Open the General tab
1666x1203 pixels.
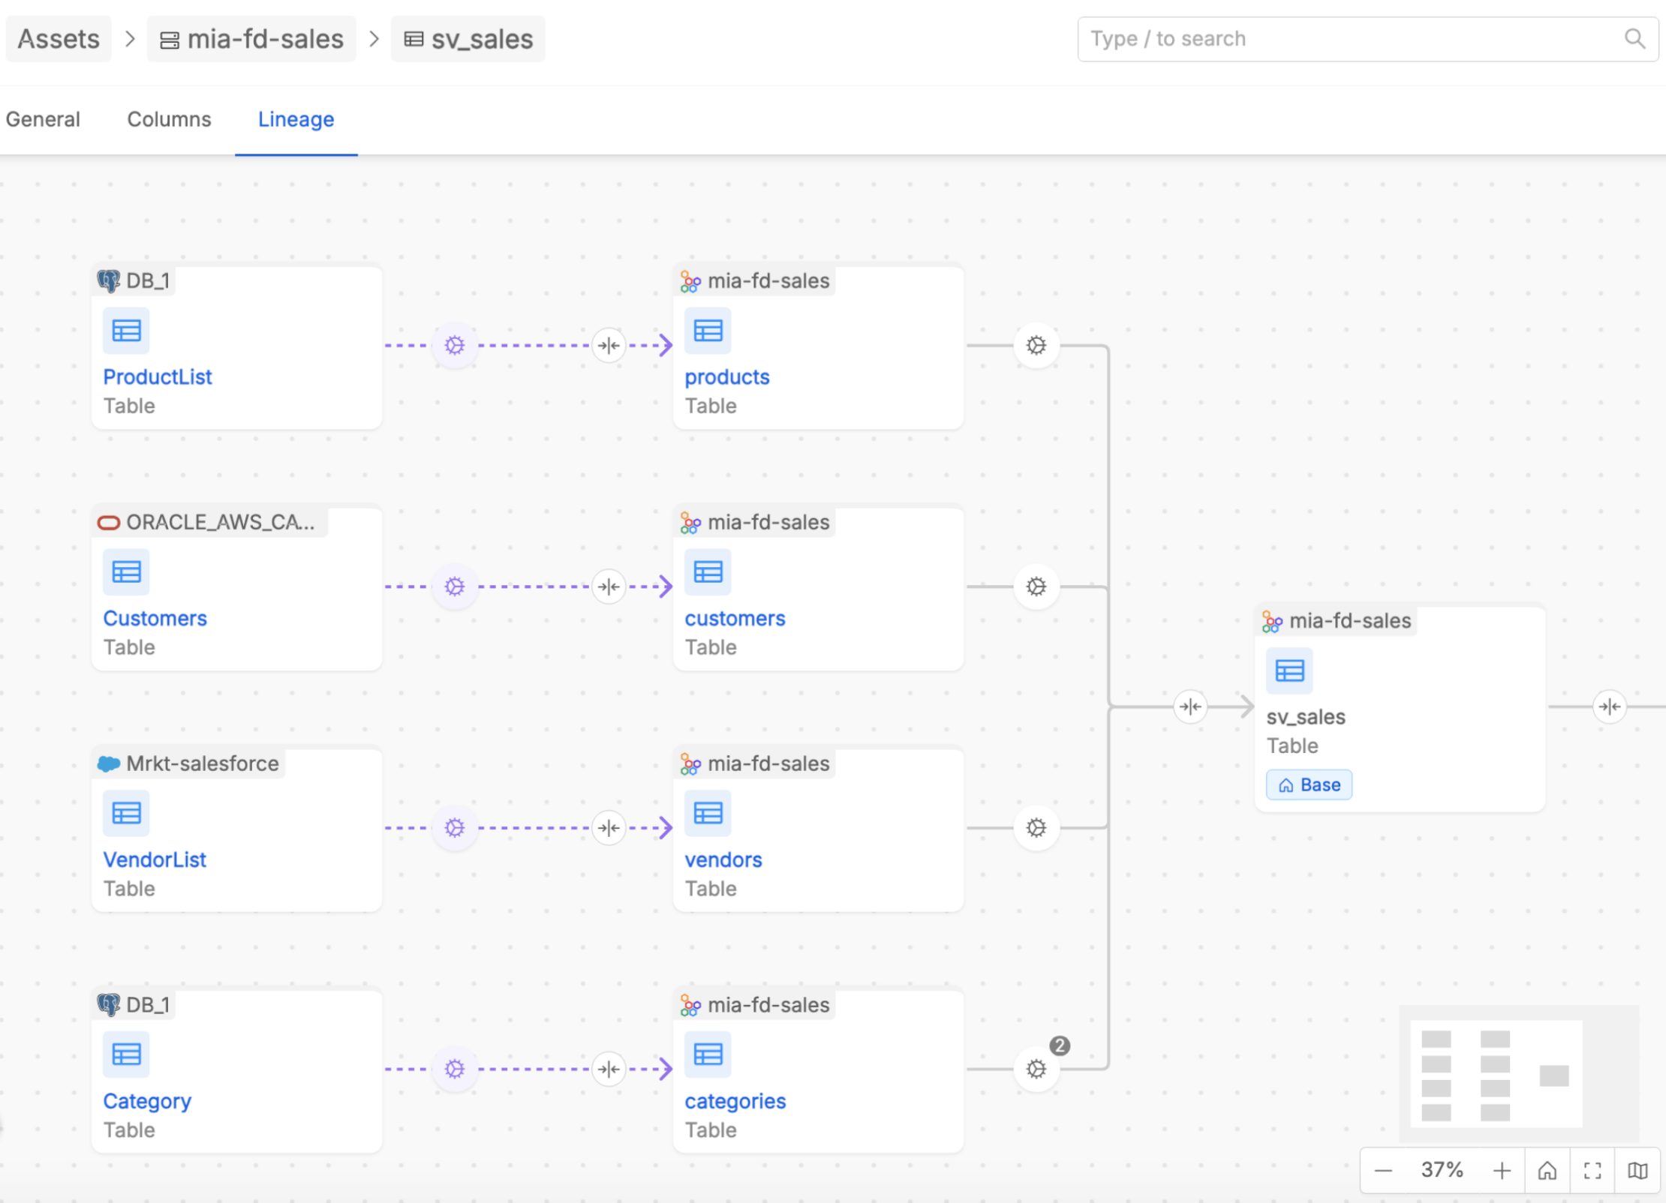click(43, 118)
